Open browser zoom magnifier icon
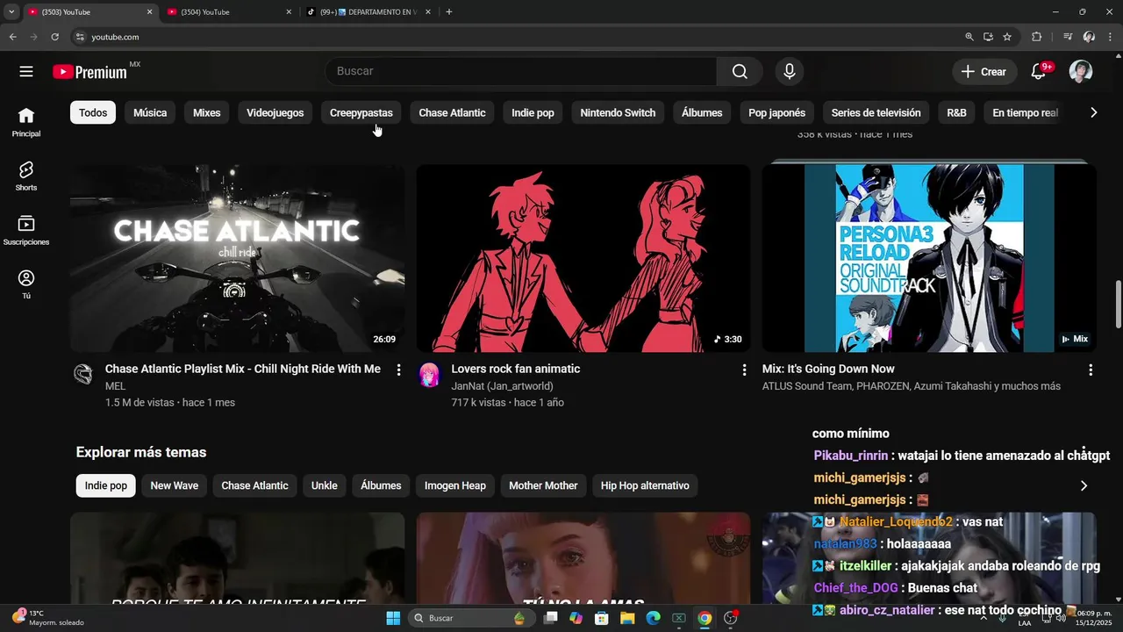The height and width of the screenshot is (632, 1123). pyautogui.click(x=969, y=37)
